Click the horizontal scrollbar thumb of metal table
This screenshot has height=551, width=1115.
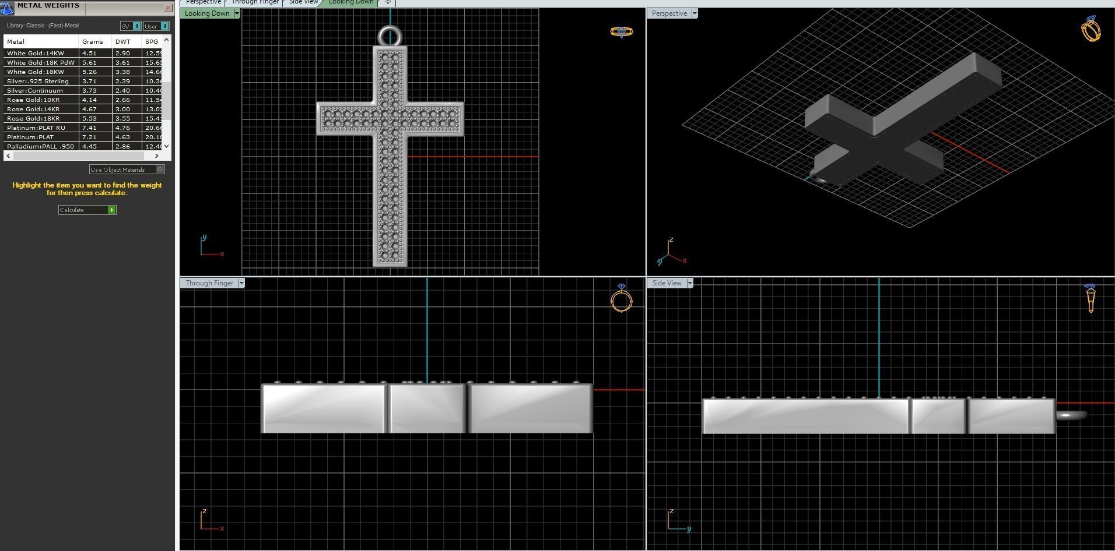pyautogui.click(x=78, y=156)
